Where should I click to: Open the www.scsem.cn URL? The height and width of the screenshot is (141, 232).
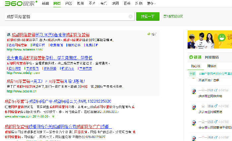point(22,91)
